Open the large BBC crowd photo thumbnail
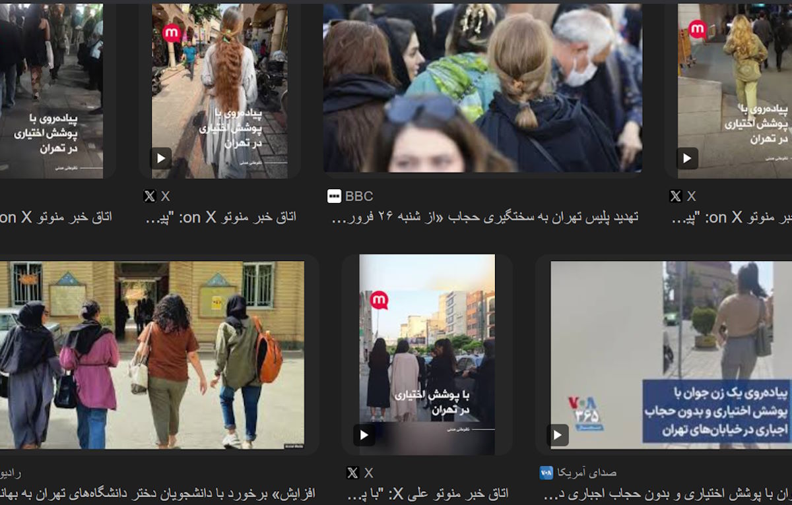This screenshot has height=505, width=792. [481, 89]
